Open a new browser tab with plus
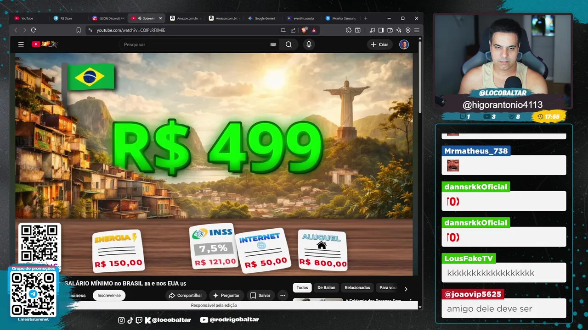The height and width of the screenshot is (330, 588). click(366, 18)
